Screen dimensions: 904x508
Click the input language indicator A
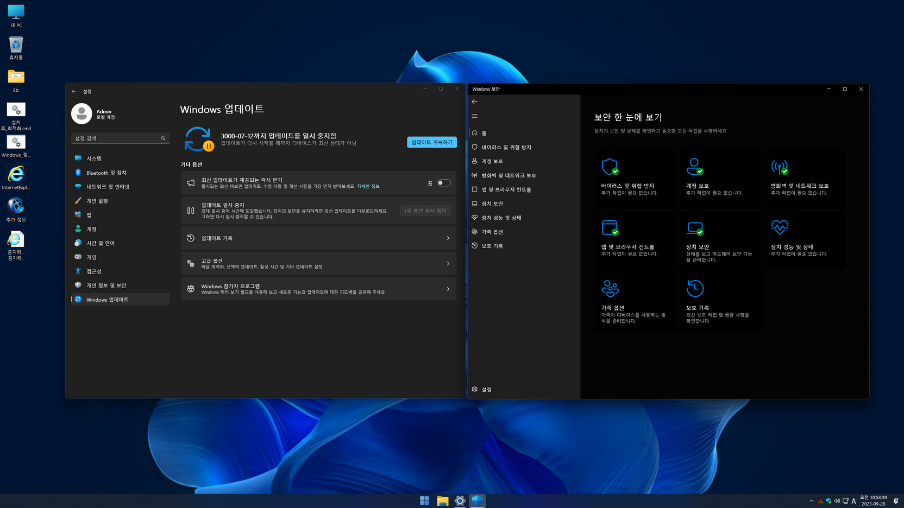[853, 501]
